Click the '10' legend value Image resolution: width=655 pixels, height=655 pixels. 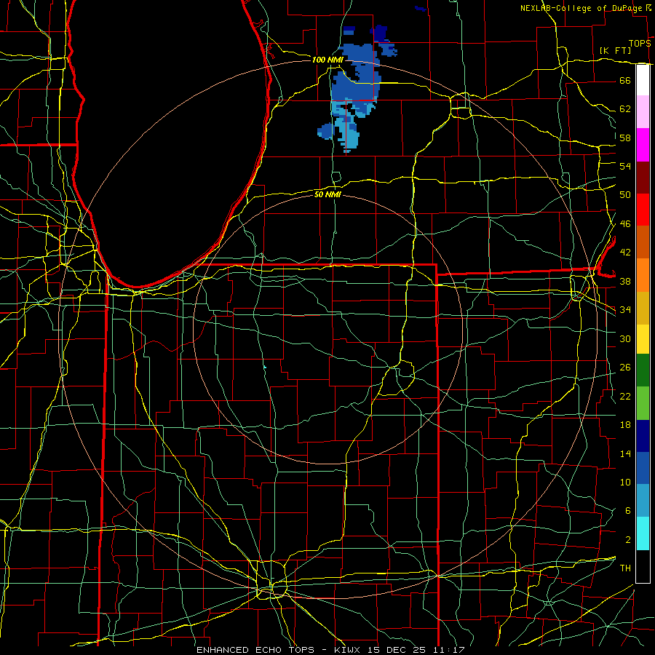(625, 482)
